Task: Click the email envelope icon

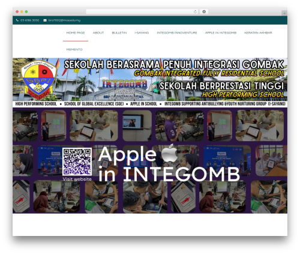Action: click(45, 20)
